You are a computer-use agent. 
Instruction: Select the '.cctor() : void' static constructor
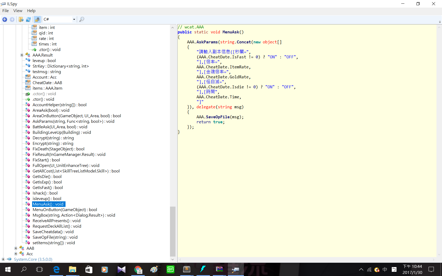44,94
